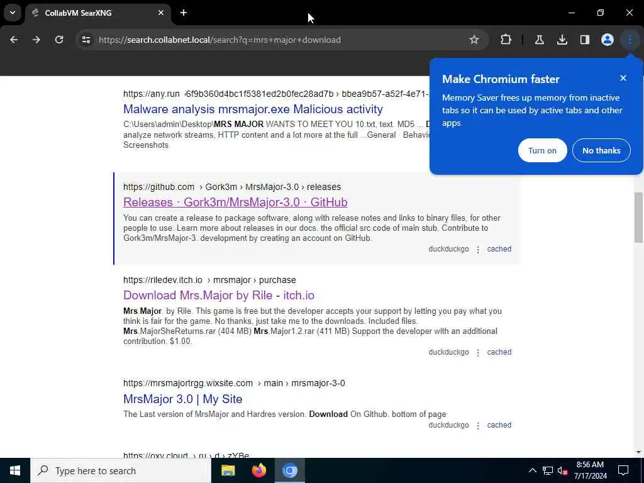Click the riledev.itch.io breadcrumb URL
This screenshot has width=644, height=483.
click(x=209, y=280)
